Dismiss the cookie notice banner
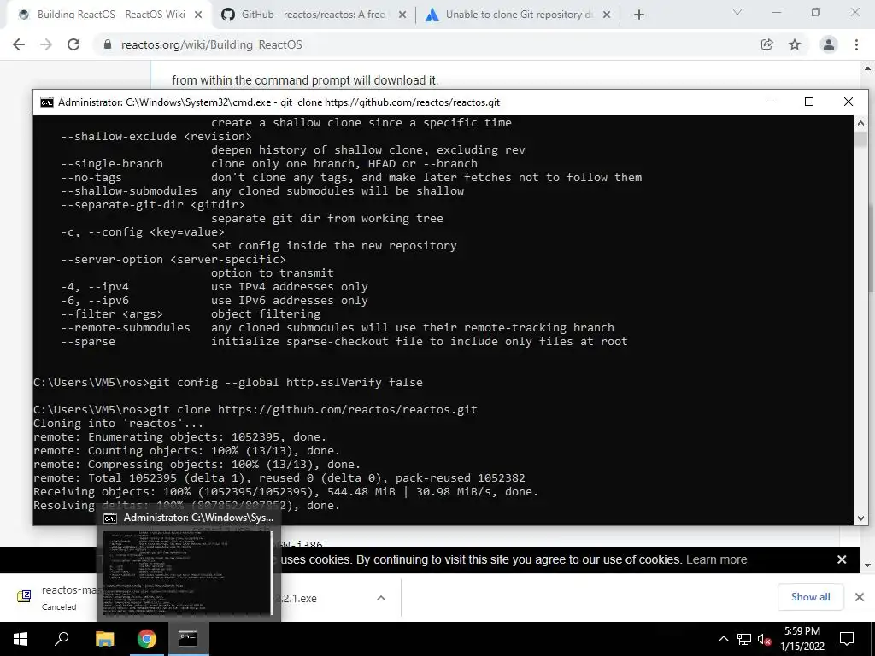Viewport: 875px width, 656px height. [842, 559]
